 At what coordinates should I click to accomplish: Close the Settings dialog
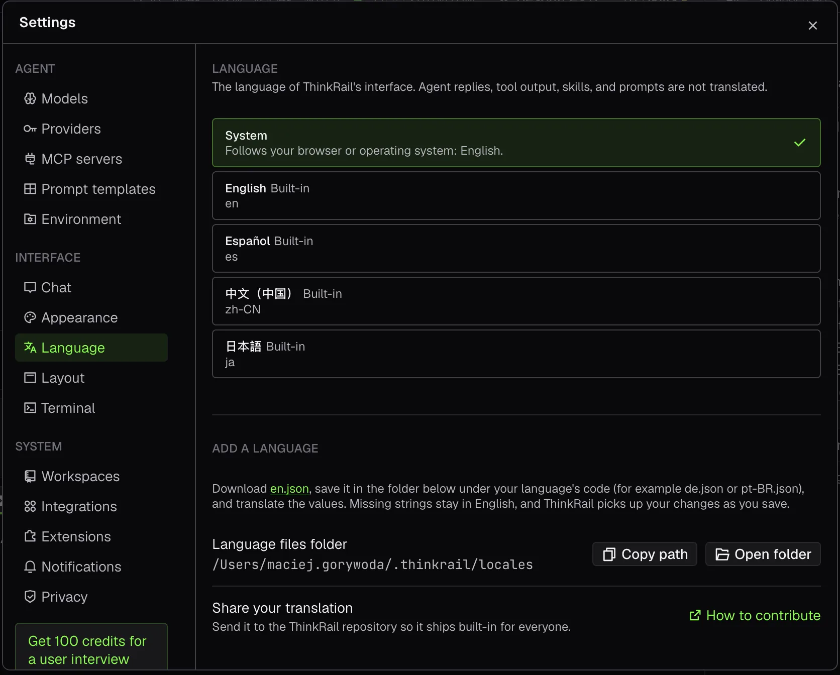(812, 25)
